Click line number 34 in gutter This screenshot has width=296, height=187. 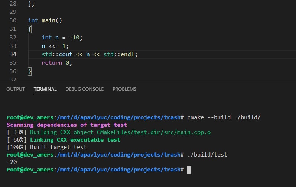coord(13,54)
